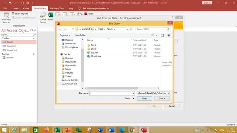Image resolution: width=237 pixels, height=133 pixels.
Task: Select the External Data ribbon tab
Action: tap(40, 8)
